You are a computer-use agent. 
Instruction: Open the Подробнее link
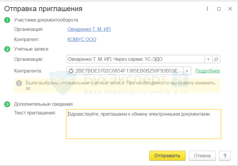coord(208,71)
